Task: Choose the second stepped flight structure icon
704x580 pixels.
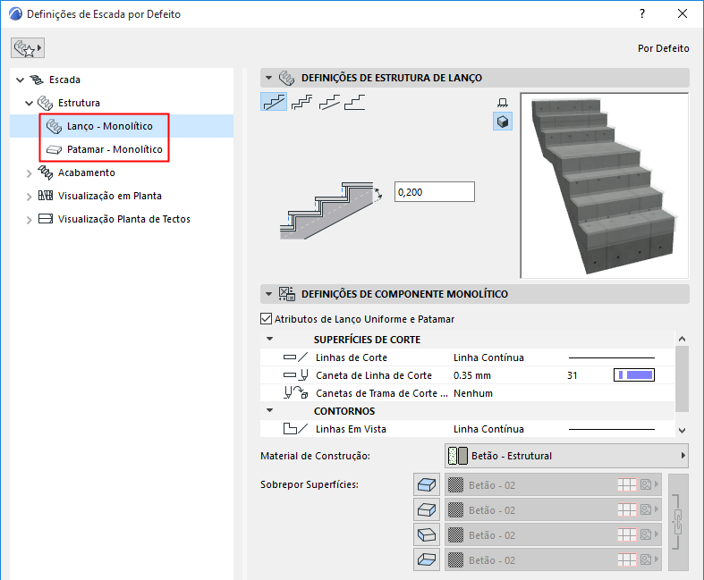Action: click(x=301, y=102)
